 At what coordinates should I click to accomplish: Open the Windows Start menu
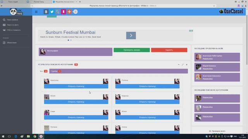pyautogui.click(x=3, y=136)
